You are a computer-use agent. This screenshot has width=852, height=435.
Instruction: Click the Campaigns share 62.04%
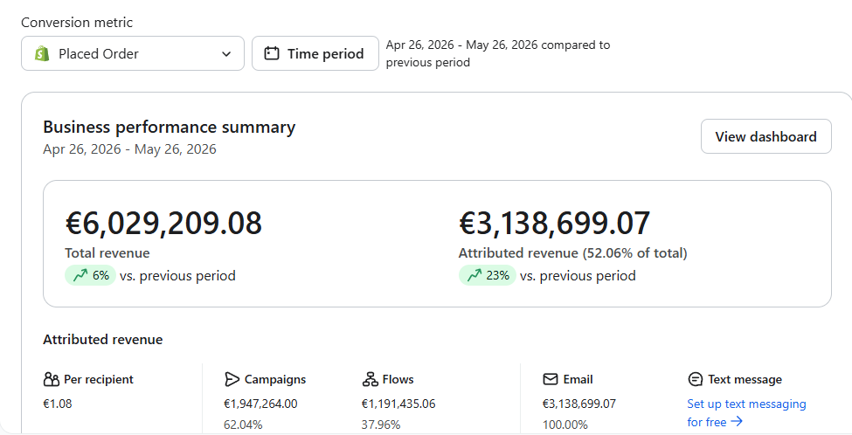tap(243, 425)
